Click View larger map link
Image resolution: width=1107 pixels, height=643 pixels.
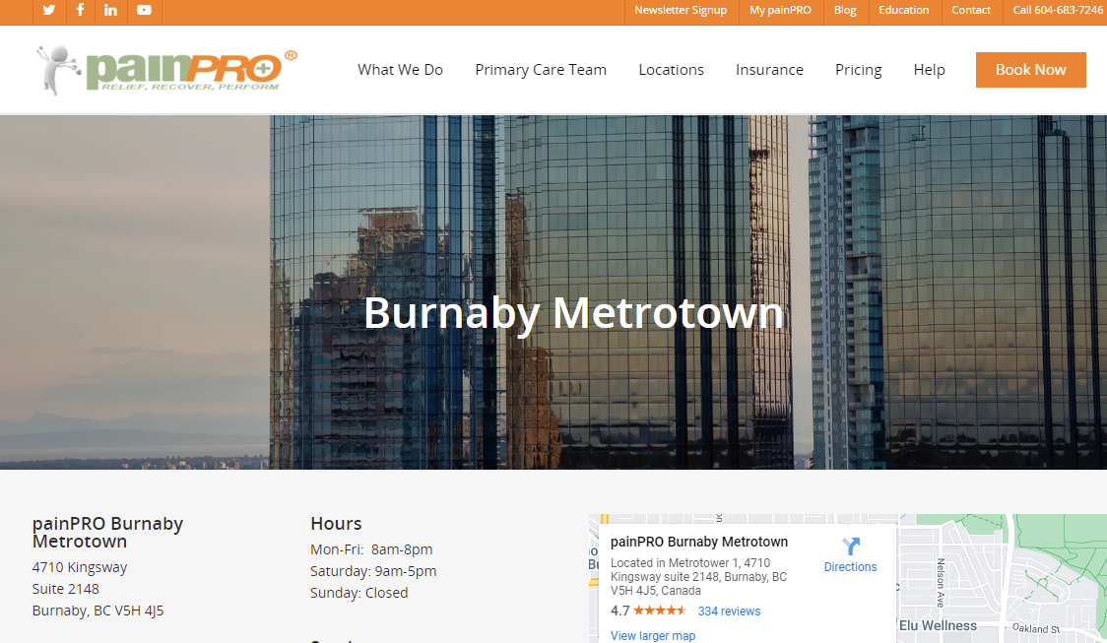pos(653,636)
